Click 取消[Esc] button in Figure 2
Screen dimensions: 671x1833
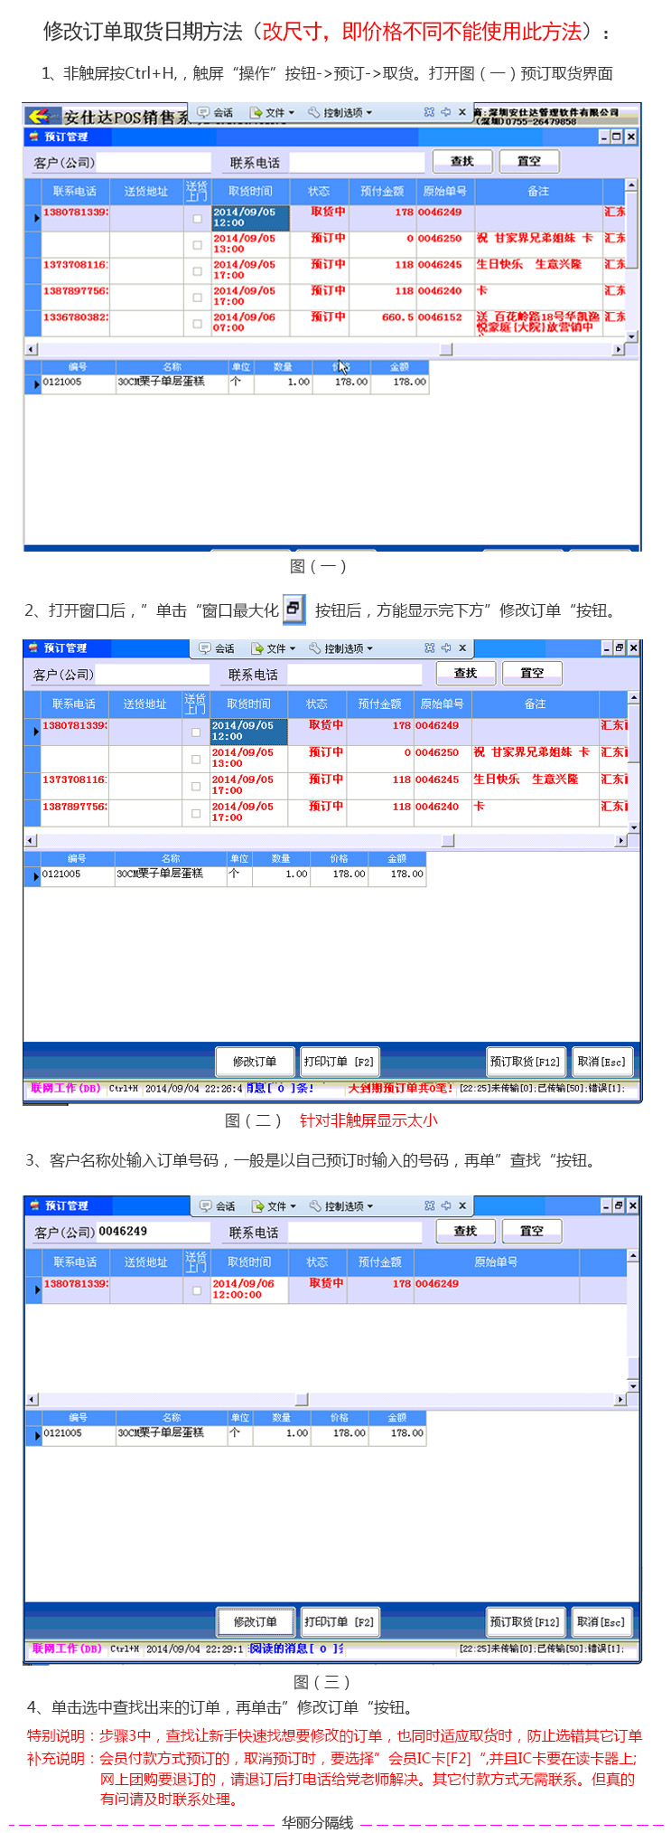(x=601, y=1062)
